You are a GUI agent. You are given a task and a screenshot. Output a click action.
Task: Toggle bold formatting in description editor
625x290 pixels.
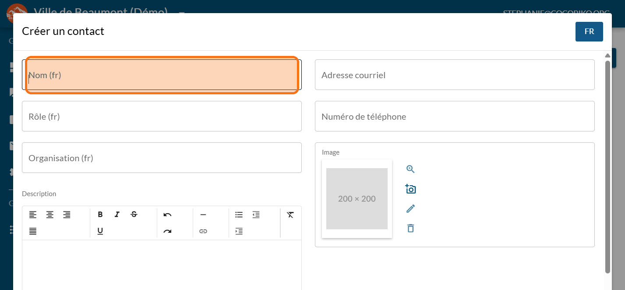point(100,214)
